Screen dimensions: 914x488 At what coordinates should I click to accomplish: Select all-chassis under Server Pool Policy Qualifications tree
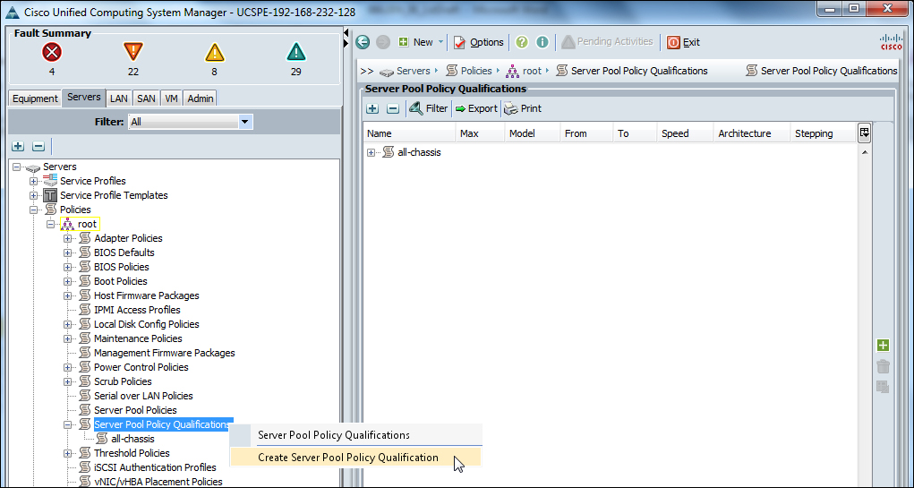pyautogui.click(x=132, y=439)
